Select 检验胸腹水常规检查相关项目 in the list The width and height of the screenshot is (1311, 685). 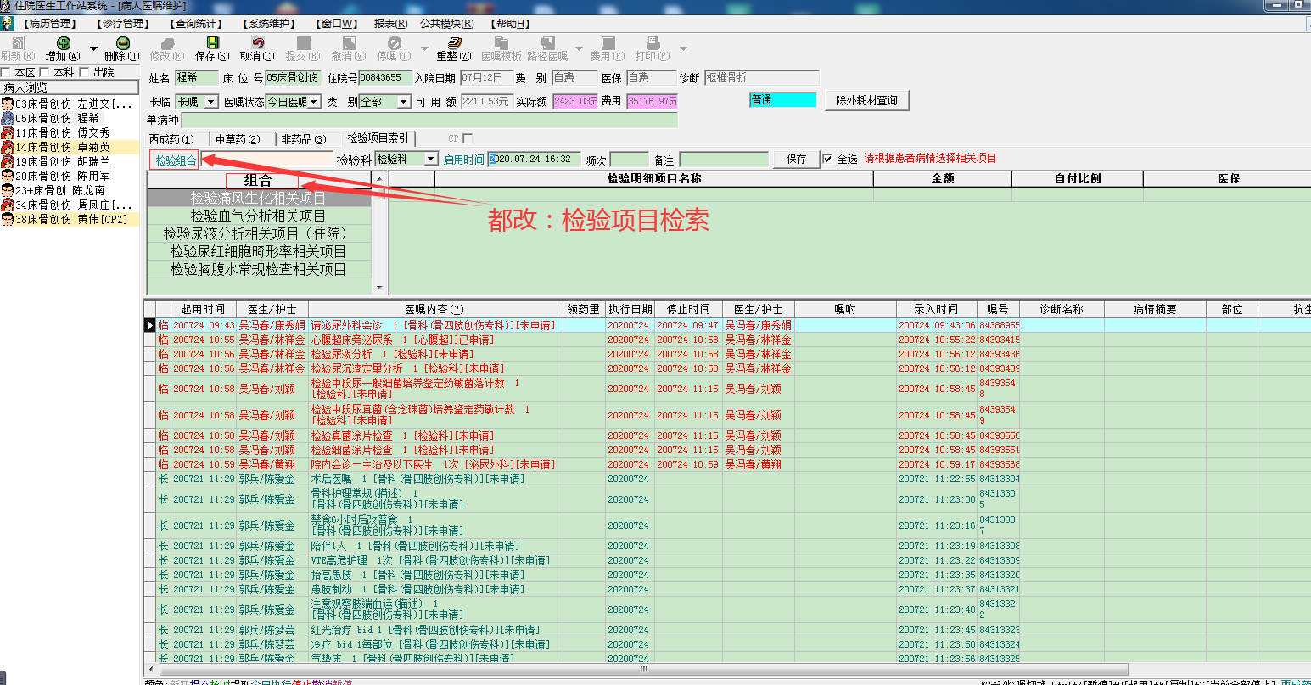259,269
